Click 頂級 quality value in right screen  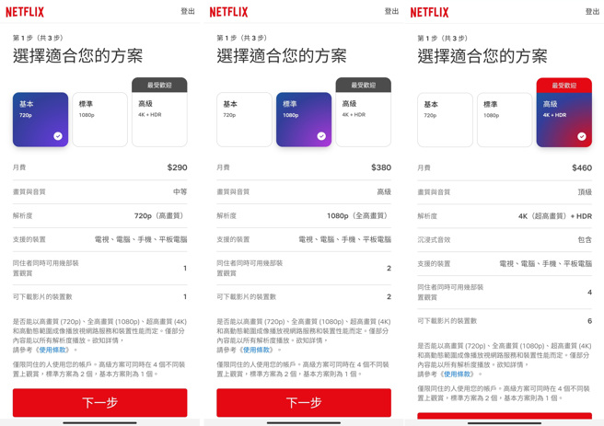585,192
